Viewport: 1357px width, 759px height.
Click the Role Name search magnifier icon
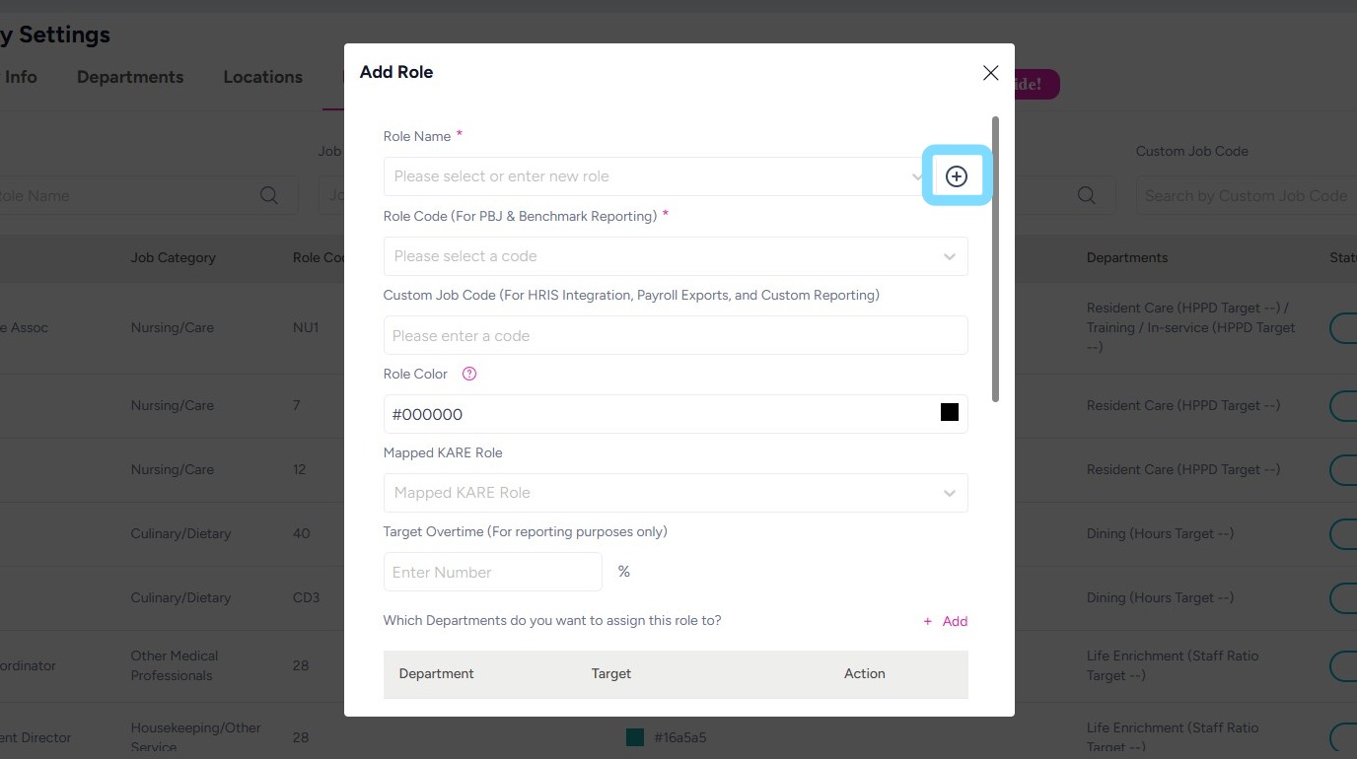coord(269,195)
